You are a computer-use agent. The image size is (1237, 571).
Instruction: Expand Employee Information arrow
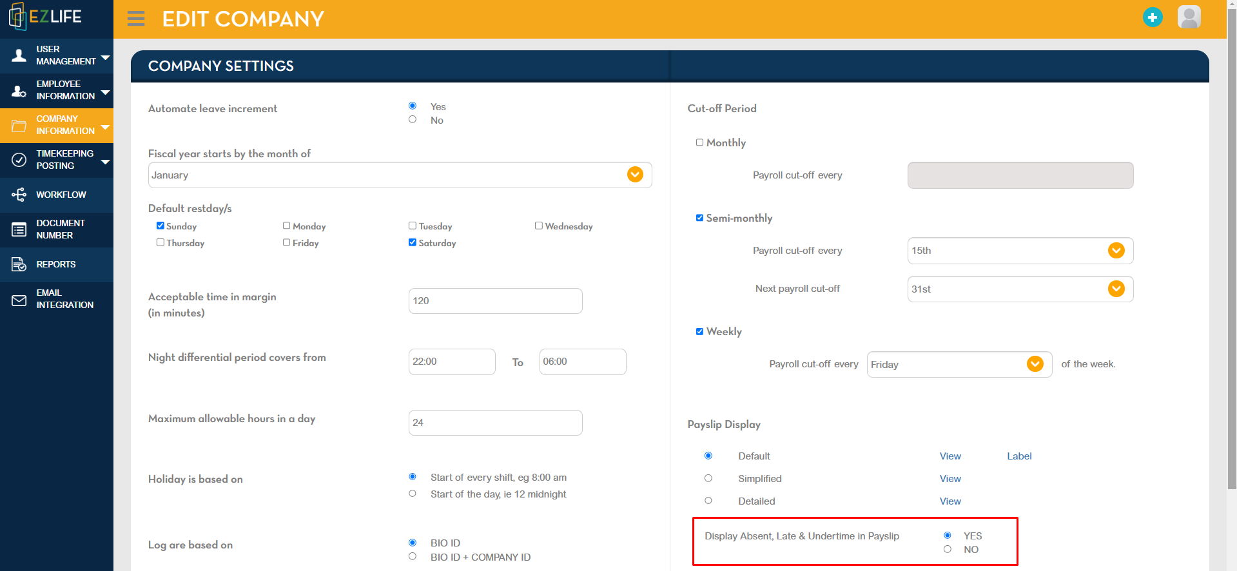click(105, 93)
